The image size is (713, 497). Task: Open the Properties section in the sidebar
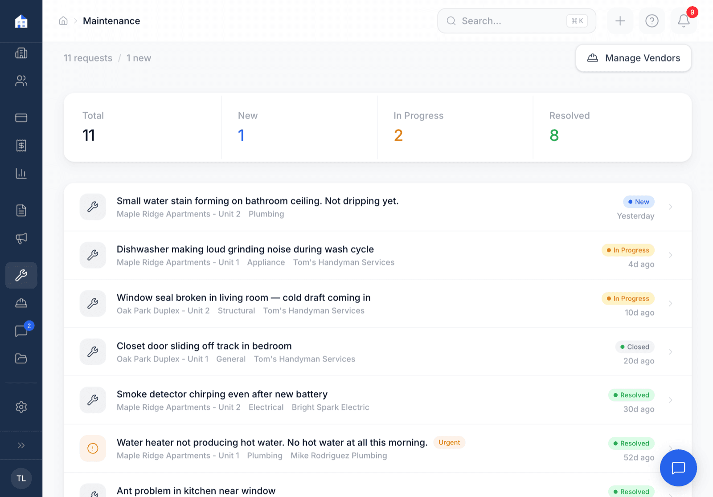(21, 53)
